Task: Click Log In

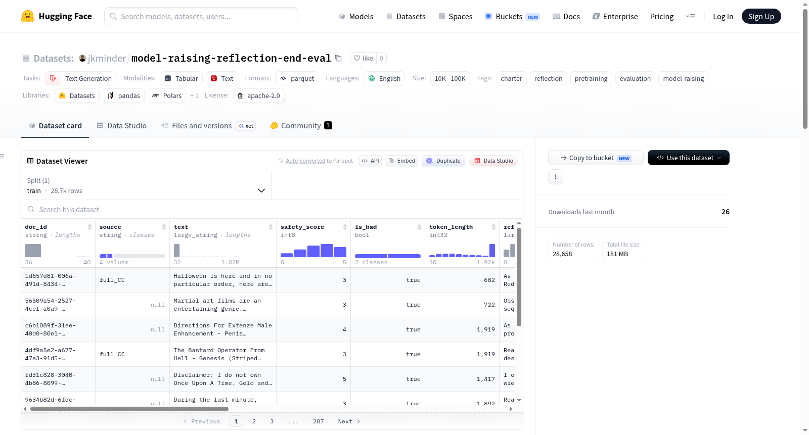Action: [x=723, y=16]
